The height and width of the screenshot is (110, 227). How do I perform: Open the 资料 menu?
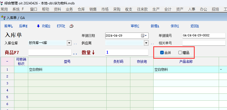coord(57,9)
